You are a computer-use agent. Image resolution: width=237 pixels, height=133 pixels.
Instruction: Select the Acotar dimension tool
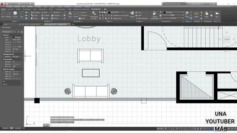[76, 15]
